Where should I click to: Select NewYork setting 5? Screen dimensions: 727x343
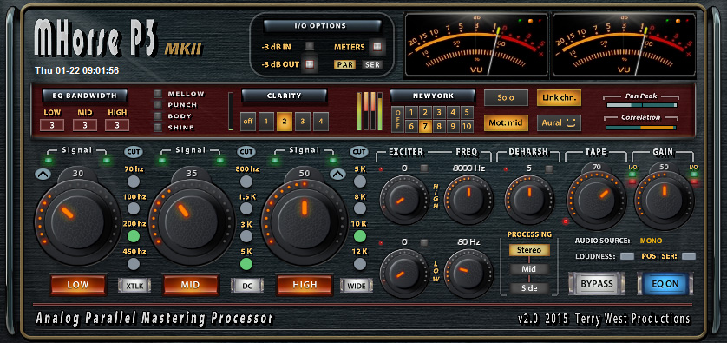(x=467, y=112)
